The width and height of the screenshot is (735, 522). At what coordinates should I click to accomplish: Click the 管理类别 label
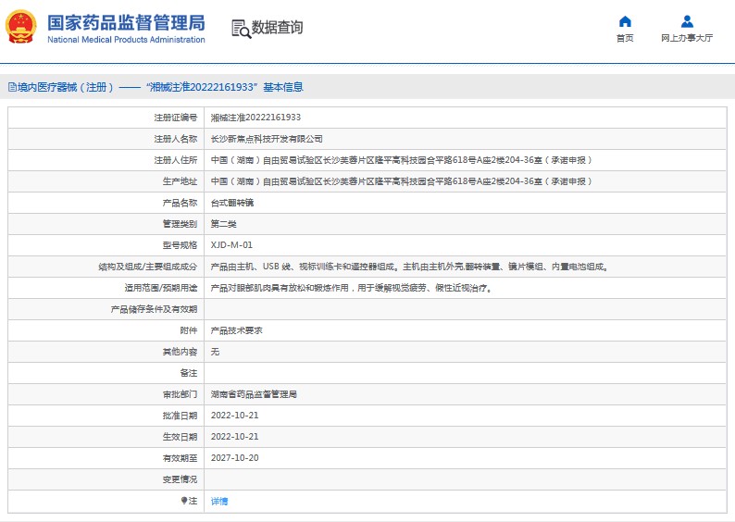[180, 224]
